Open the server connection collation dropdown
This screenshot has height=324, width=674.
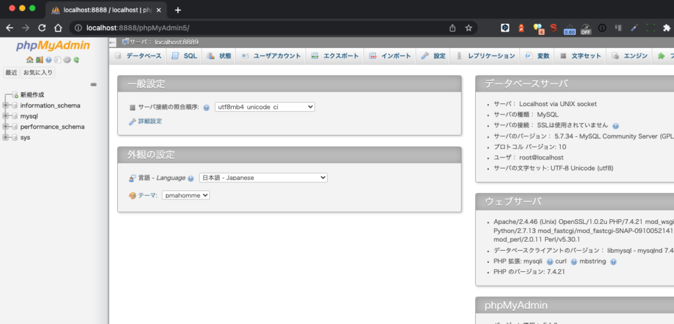pos(265,107)
